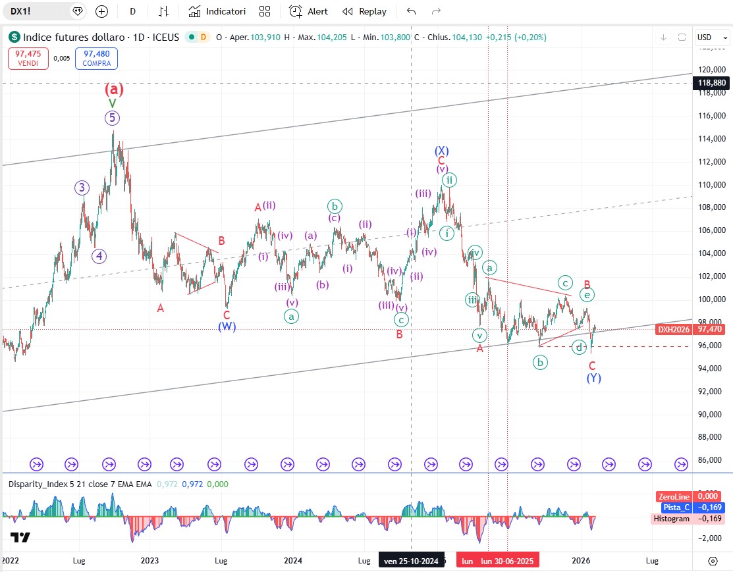Viewport: 733px width, 572px height.
Task: Open the Indicatori menu
Action: (217, 11)
